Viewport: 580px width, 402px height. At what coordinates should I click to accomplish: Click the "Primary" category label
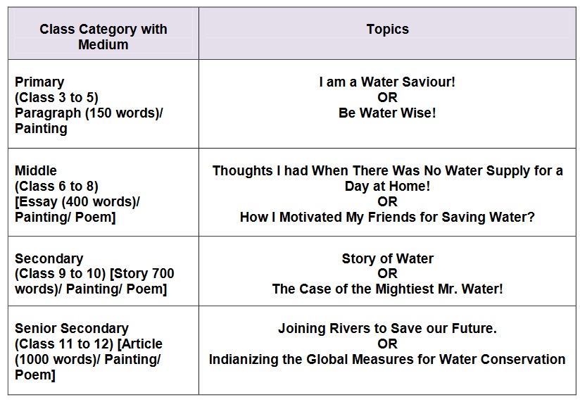[x=39, y=82]
